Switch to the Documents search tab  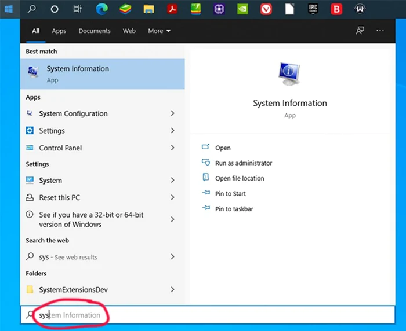pos(95,31)
